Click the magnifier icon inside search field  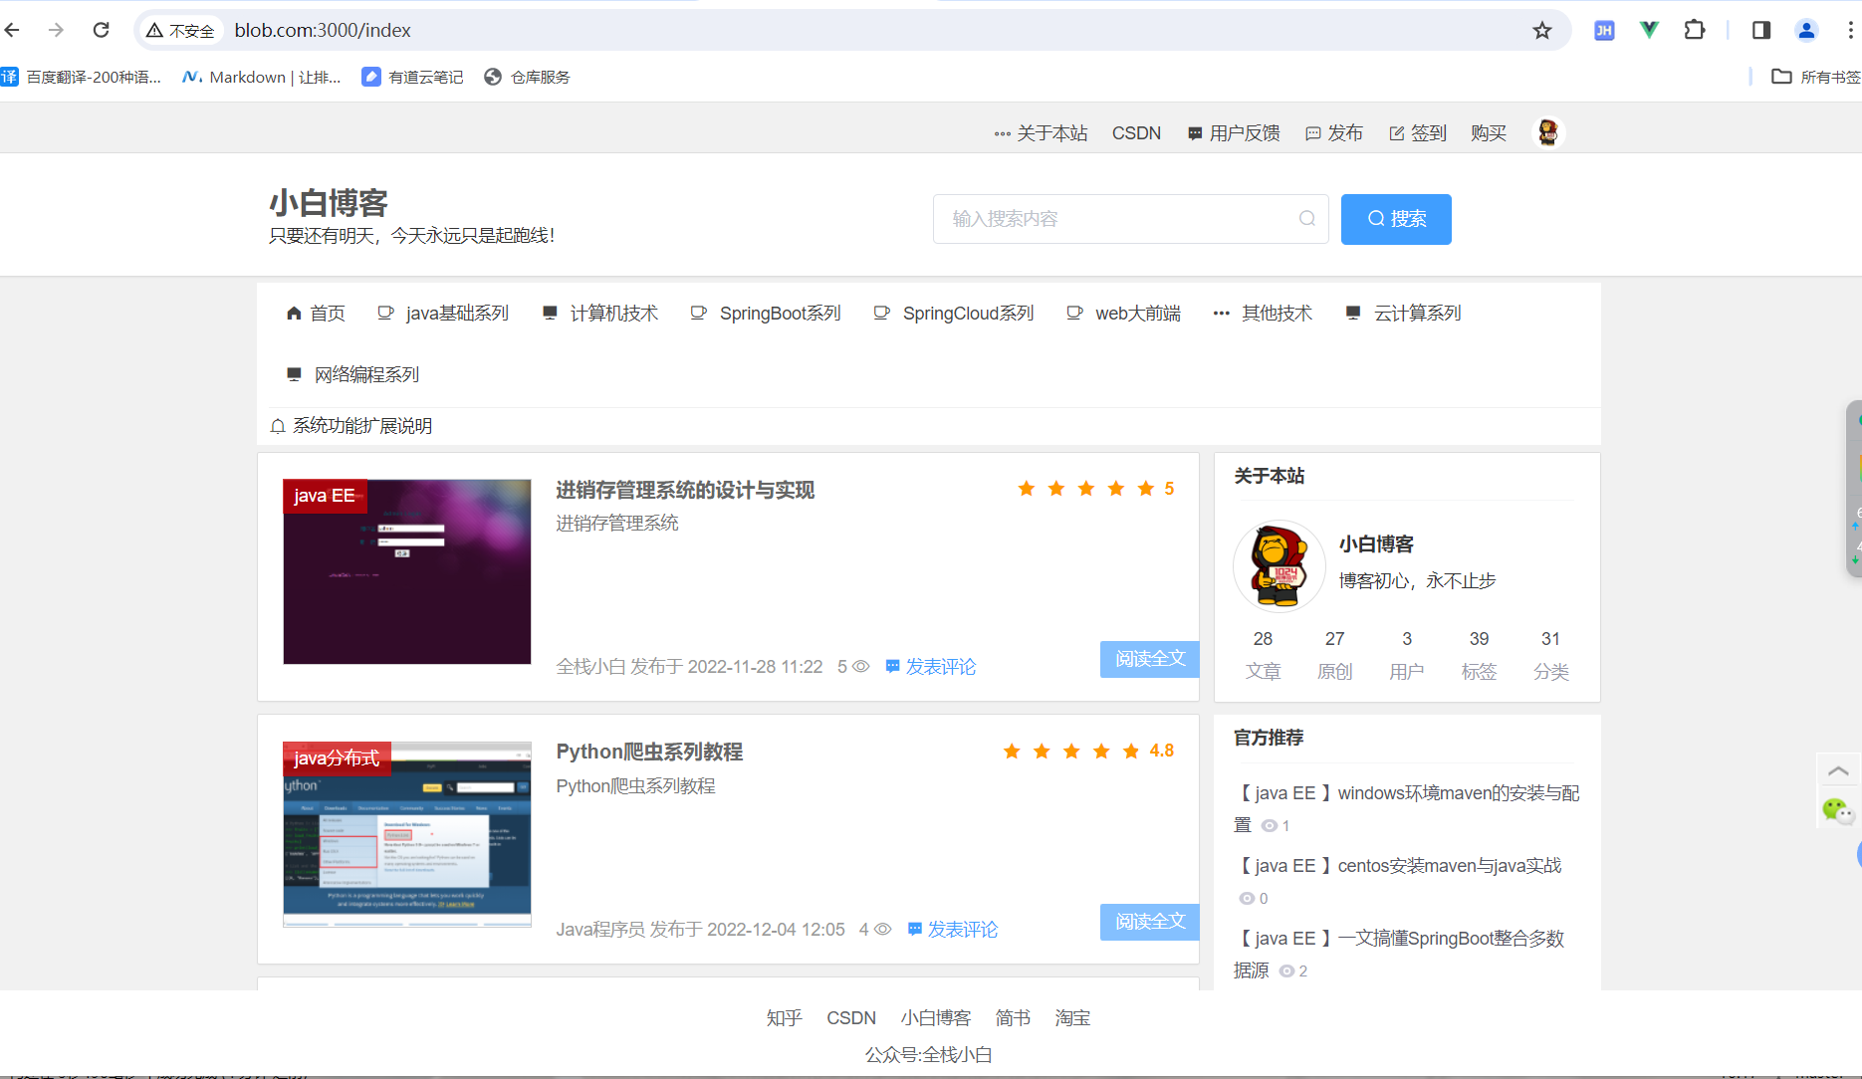tap(1307, 219)
